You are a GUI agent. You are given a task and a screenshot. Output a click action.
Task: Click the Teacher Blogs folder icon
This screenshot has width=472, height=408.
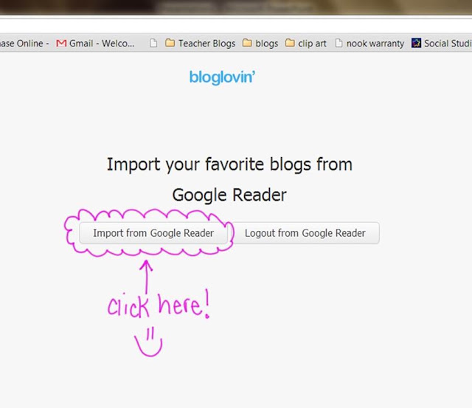tap(170, 43)
